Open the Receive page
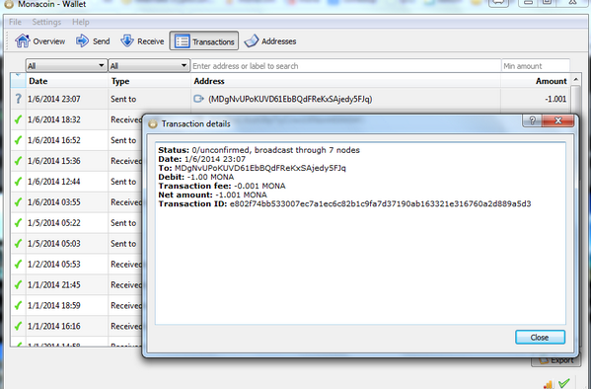Screen dimensions: 591x389 point(142,40)
